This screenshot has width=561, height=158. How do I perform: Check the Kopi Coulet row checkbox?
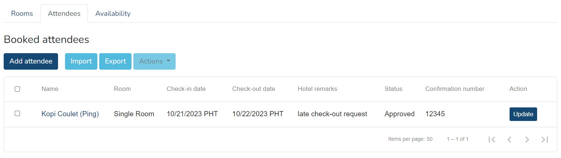pos(17,114)
